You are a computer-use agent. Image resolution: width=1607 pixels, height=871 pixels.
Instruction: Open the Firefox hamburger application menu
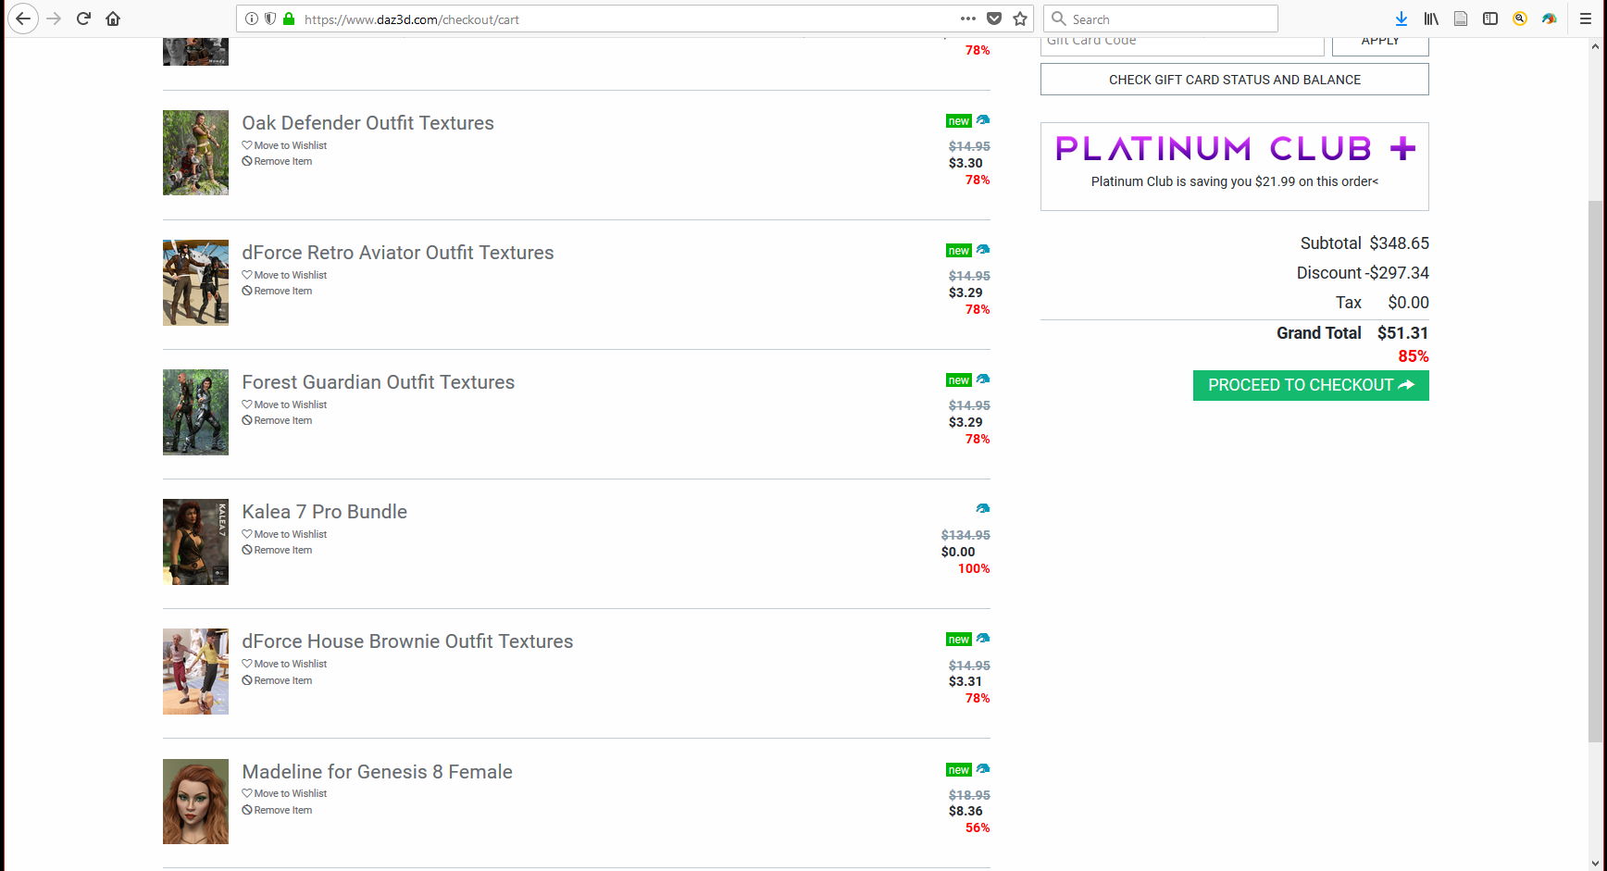tap(1586, 19)
